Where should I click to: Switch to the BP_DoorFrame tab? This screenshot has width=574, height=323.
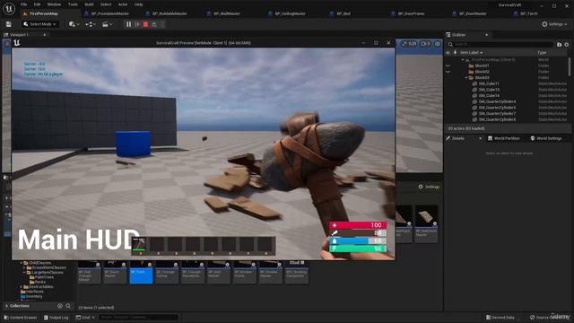411,13
